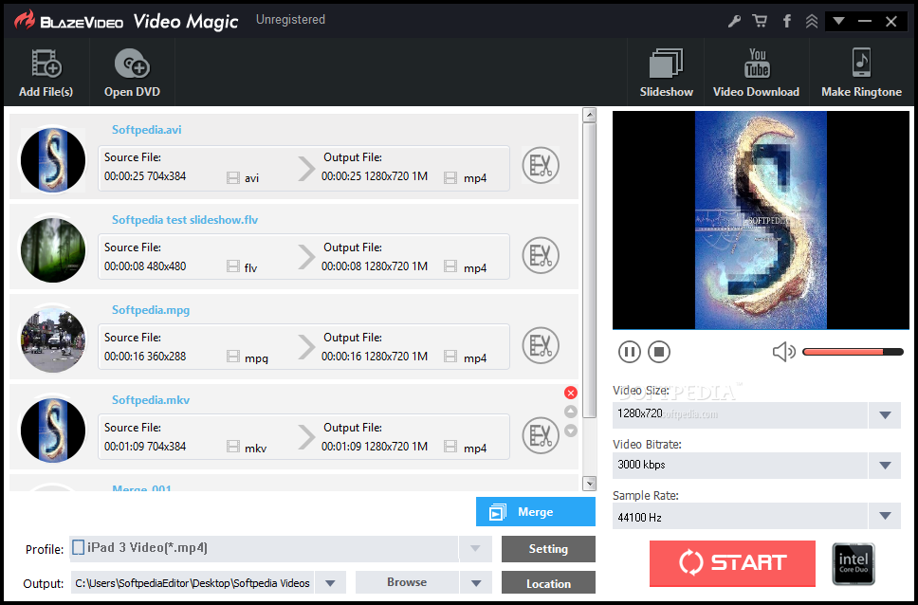Click the file list vertical scrollbar thumb
The image size is (918, 605).
(x=590, y=269)
